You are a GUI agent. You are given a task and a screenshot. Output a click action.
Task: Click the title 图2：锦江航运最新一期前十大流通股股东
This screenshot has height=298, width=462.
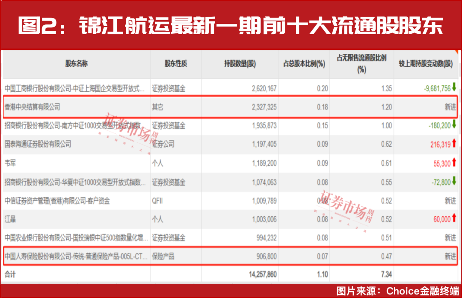[231, 26]
